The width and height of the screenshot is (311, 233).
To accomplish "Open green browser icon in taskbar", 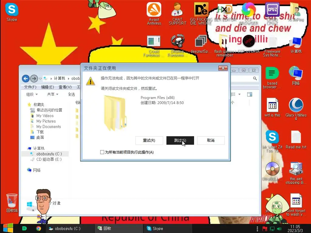I will (24, 228).
